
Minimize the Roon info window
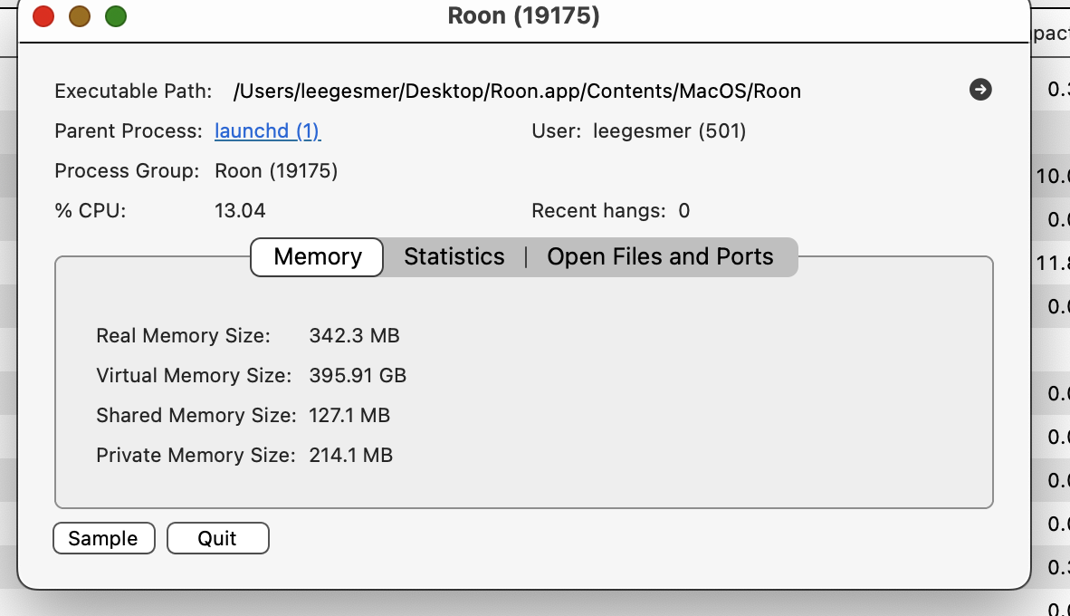pos(80,16)
